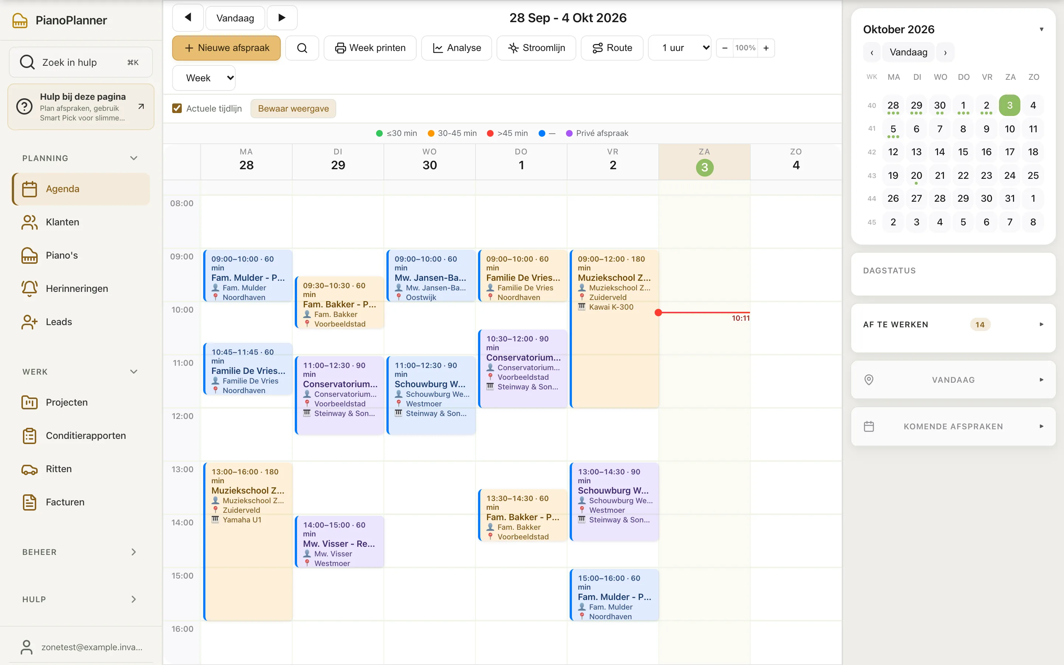This screenshot has height=665, width=1064.
Task: Open the 1 uur interval dropdown
Action: pyautogui.click(x=680, y=48)
